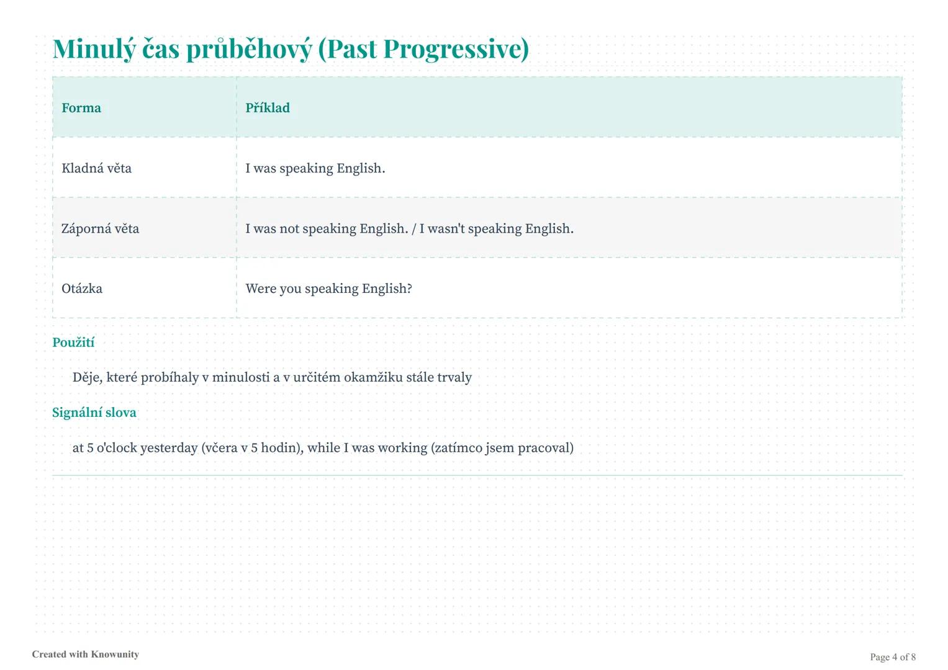Click the example "I was speaking English."
Image resolution: width=948 pixels, height=670 pixels.
(x=315, y=168)
